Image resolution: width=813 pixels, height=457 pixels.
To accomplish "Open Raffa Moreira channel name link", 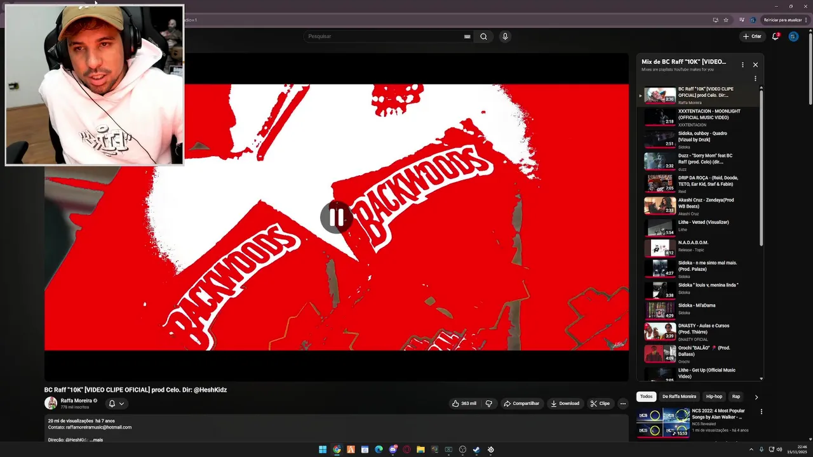I will pyautogui.click(x=76, y=401).
